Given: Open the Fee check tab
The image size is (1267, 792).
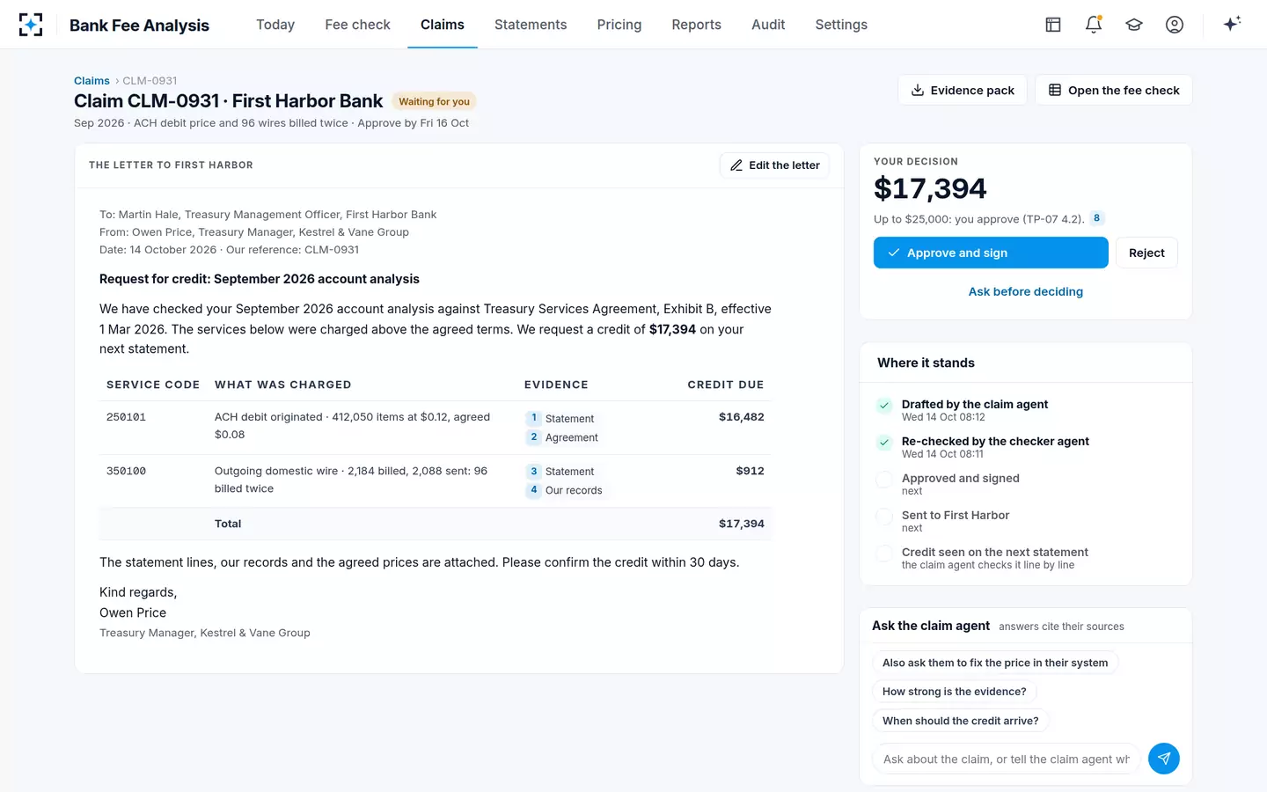Looking at the screenshot, I should [357, 25].
